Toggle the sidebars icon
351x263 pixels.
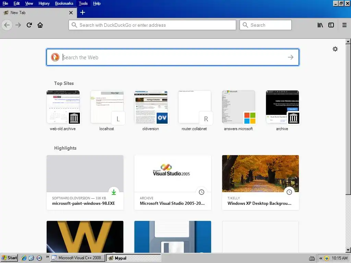[x=331, y=25]
